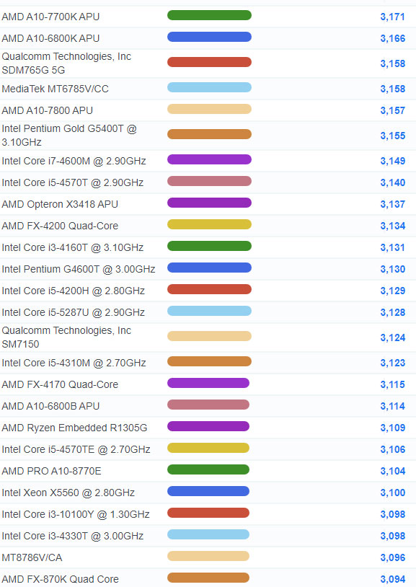Open AMD A10-6800B APU entry
Image resolution: width=416 pixels, height=587 pixels.
pos(50,407)
